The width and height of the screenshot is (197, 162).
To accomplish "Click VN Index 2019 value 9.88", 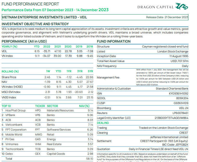I will click(x=80, y=56).
